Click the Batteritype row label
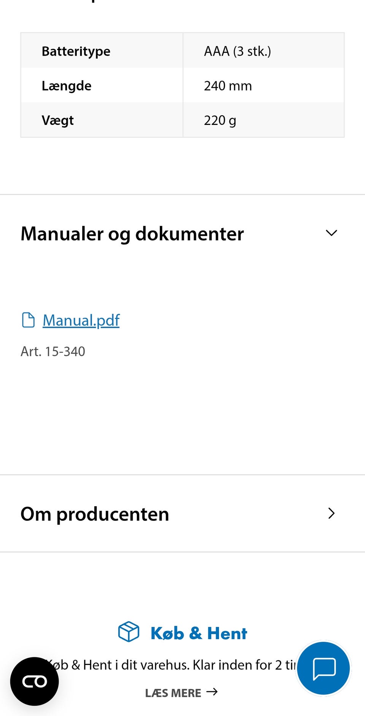Image resolution: width=365 pixels, height=716 pixels. tap(76, 51)
